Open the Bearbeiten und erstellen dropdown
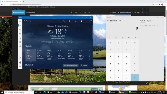This screenshot has height=94, width=167. point(125,13)
